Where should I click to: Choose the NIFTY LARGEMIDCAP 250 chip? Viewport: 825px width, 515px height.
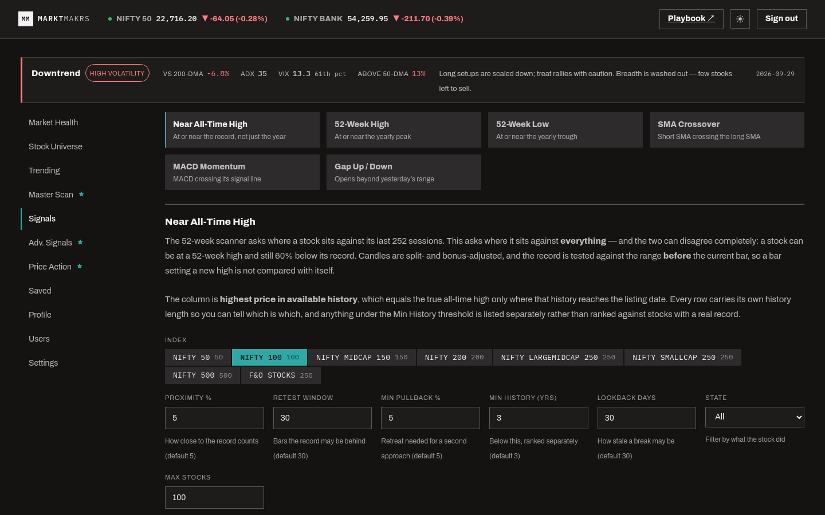click(x=558, y=357)
